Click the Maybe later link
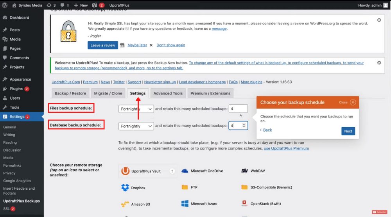Viewport: 391px width, 217px height. coord(137,45)
